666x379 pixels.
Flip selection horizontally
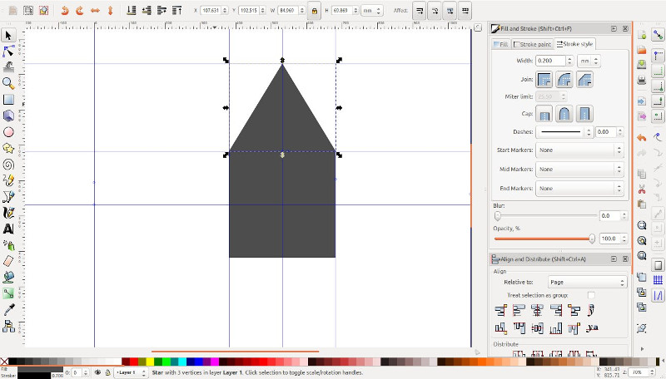coord(95,10)
